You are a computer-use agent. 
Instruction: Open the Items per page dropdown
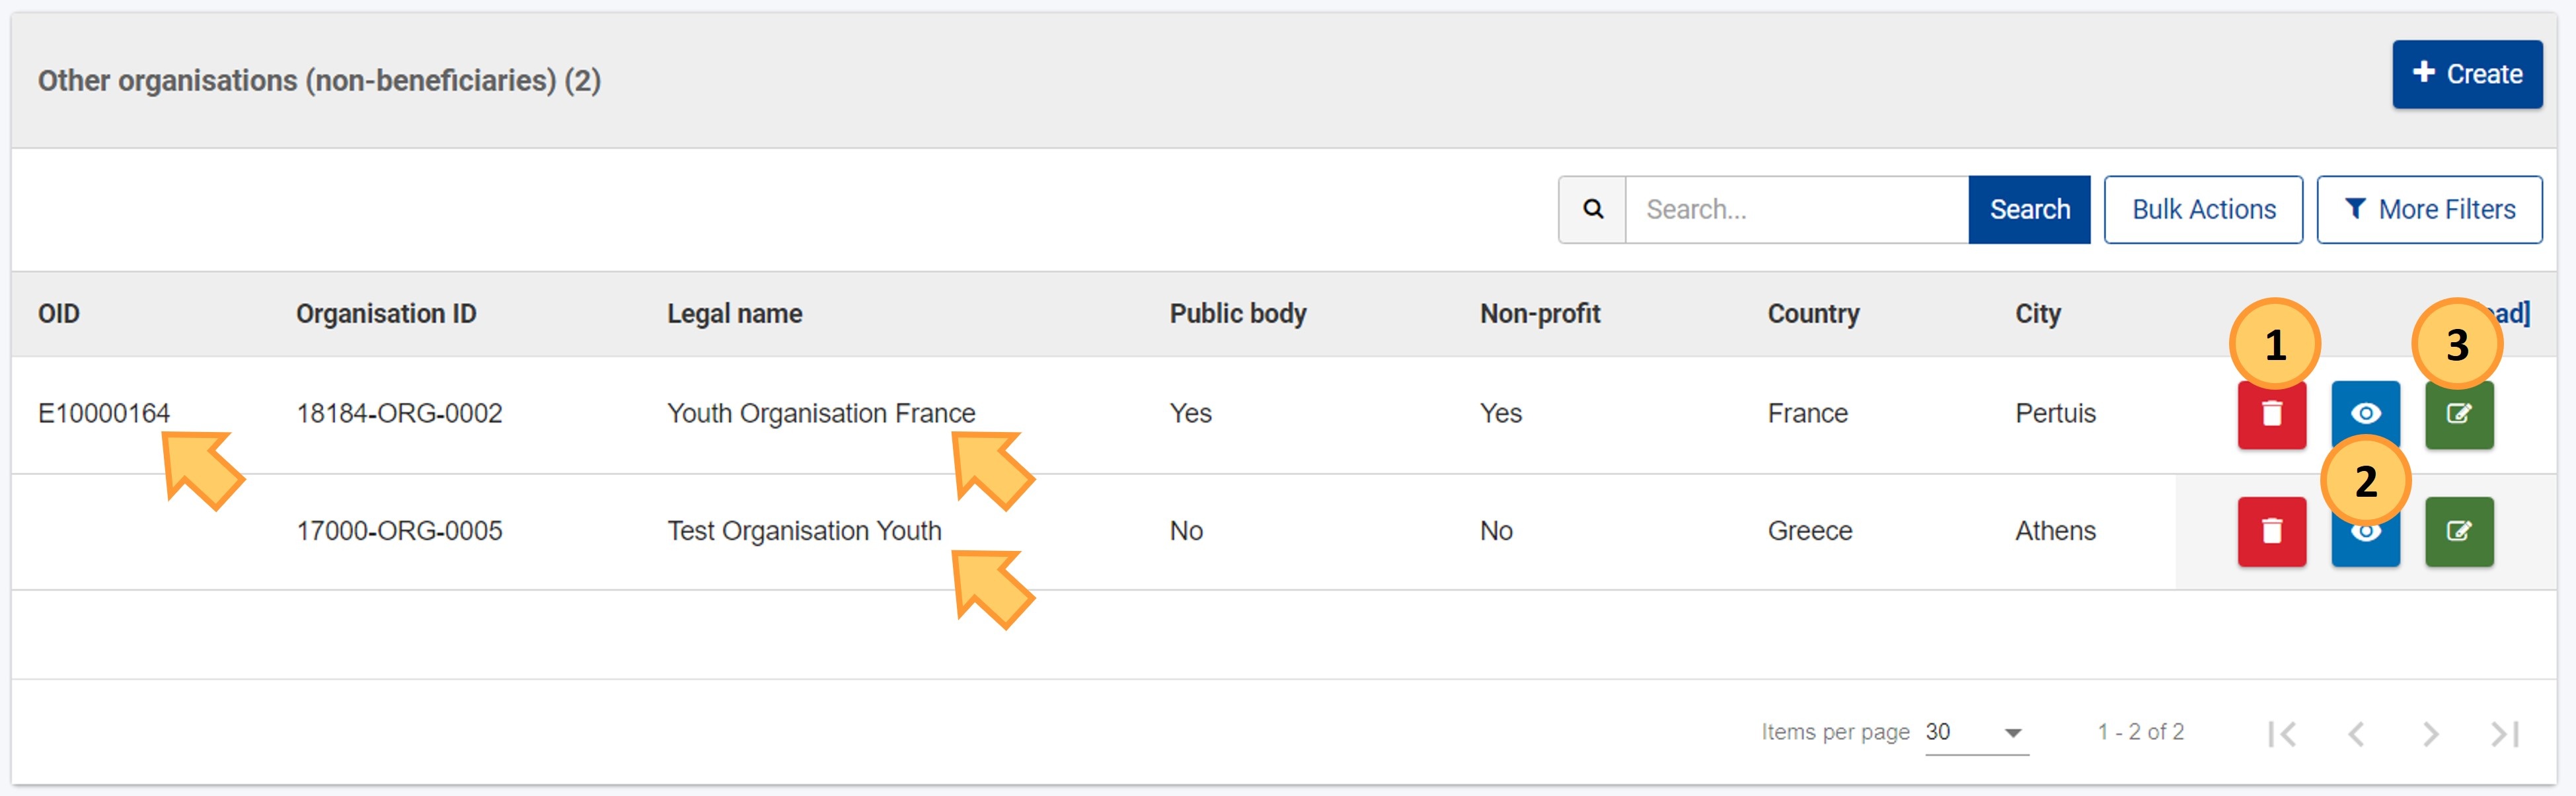click(x=1976, y=733)
